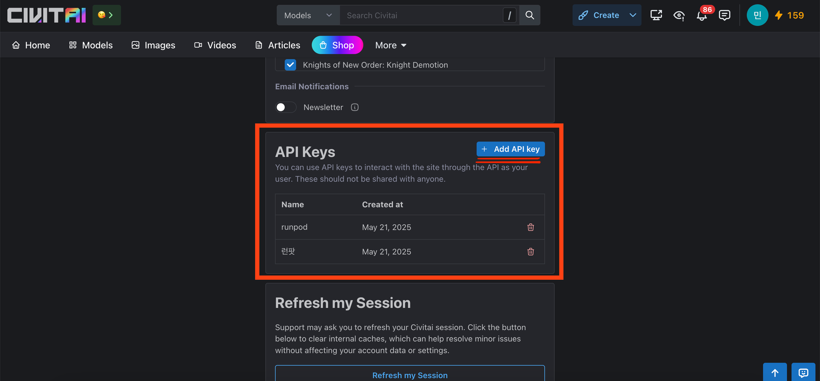Click the monitor download icon in header
Screen dimensions: 820x381
[656, 15]
